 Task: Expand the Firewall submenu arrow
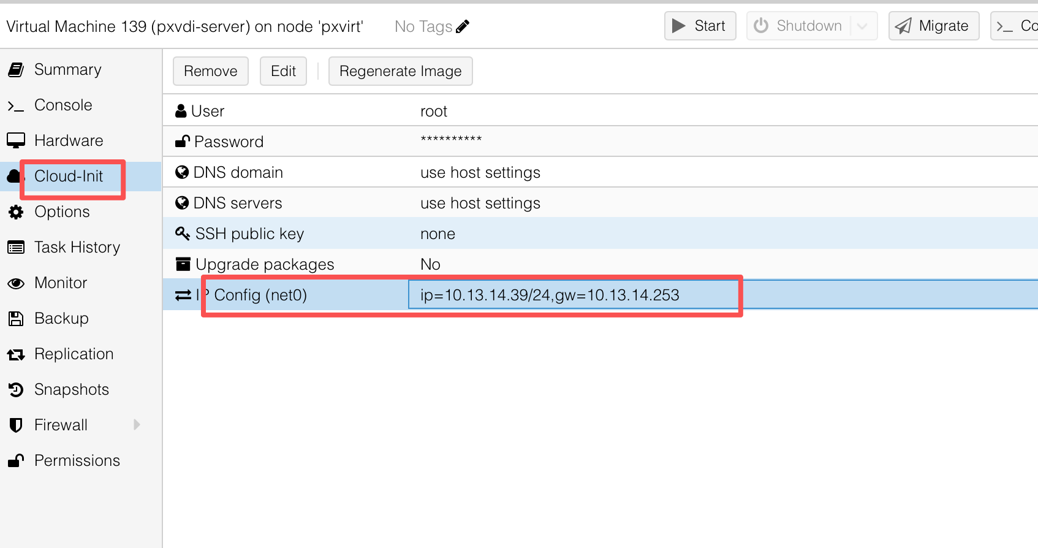[137, 425]
